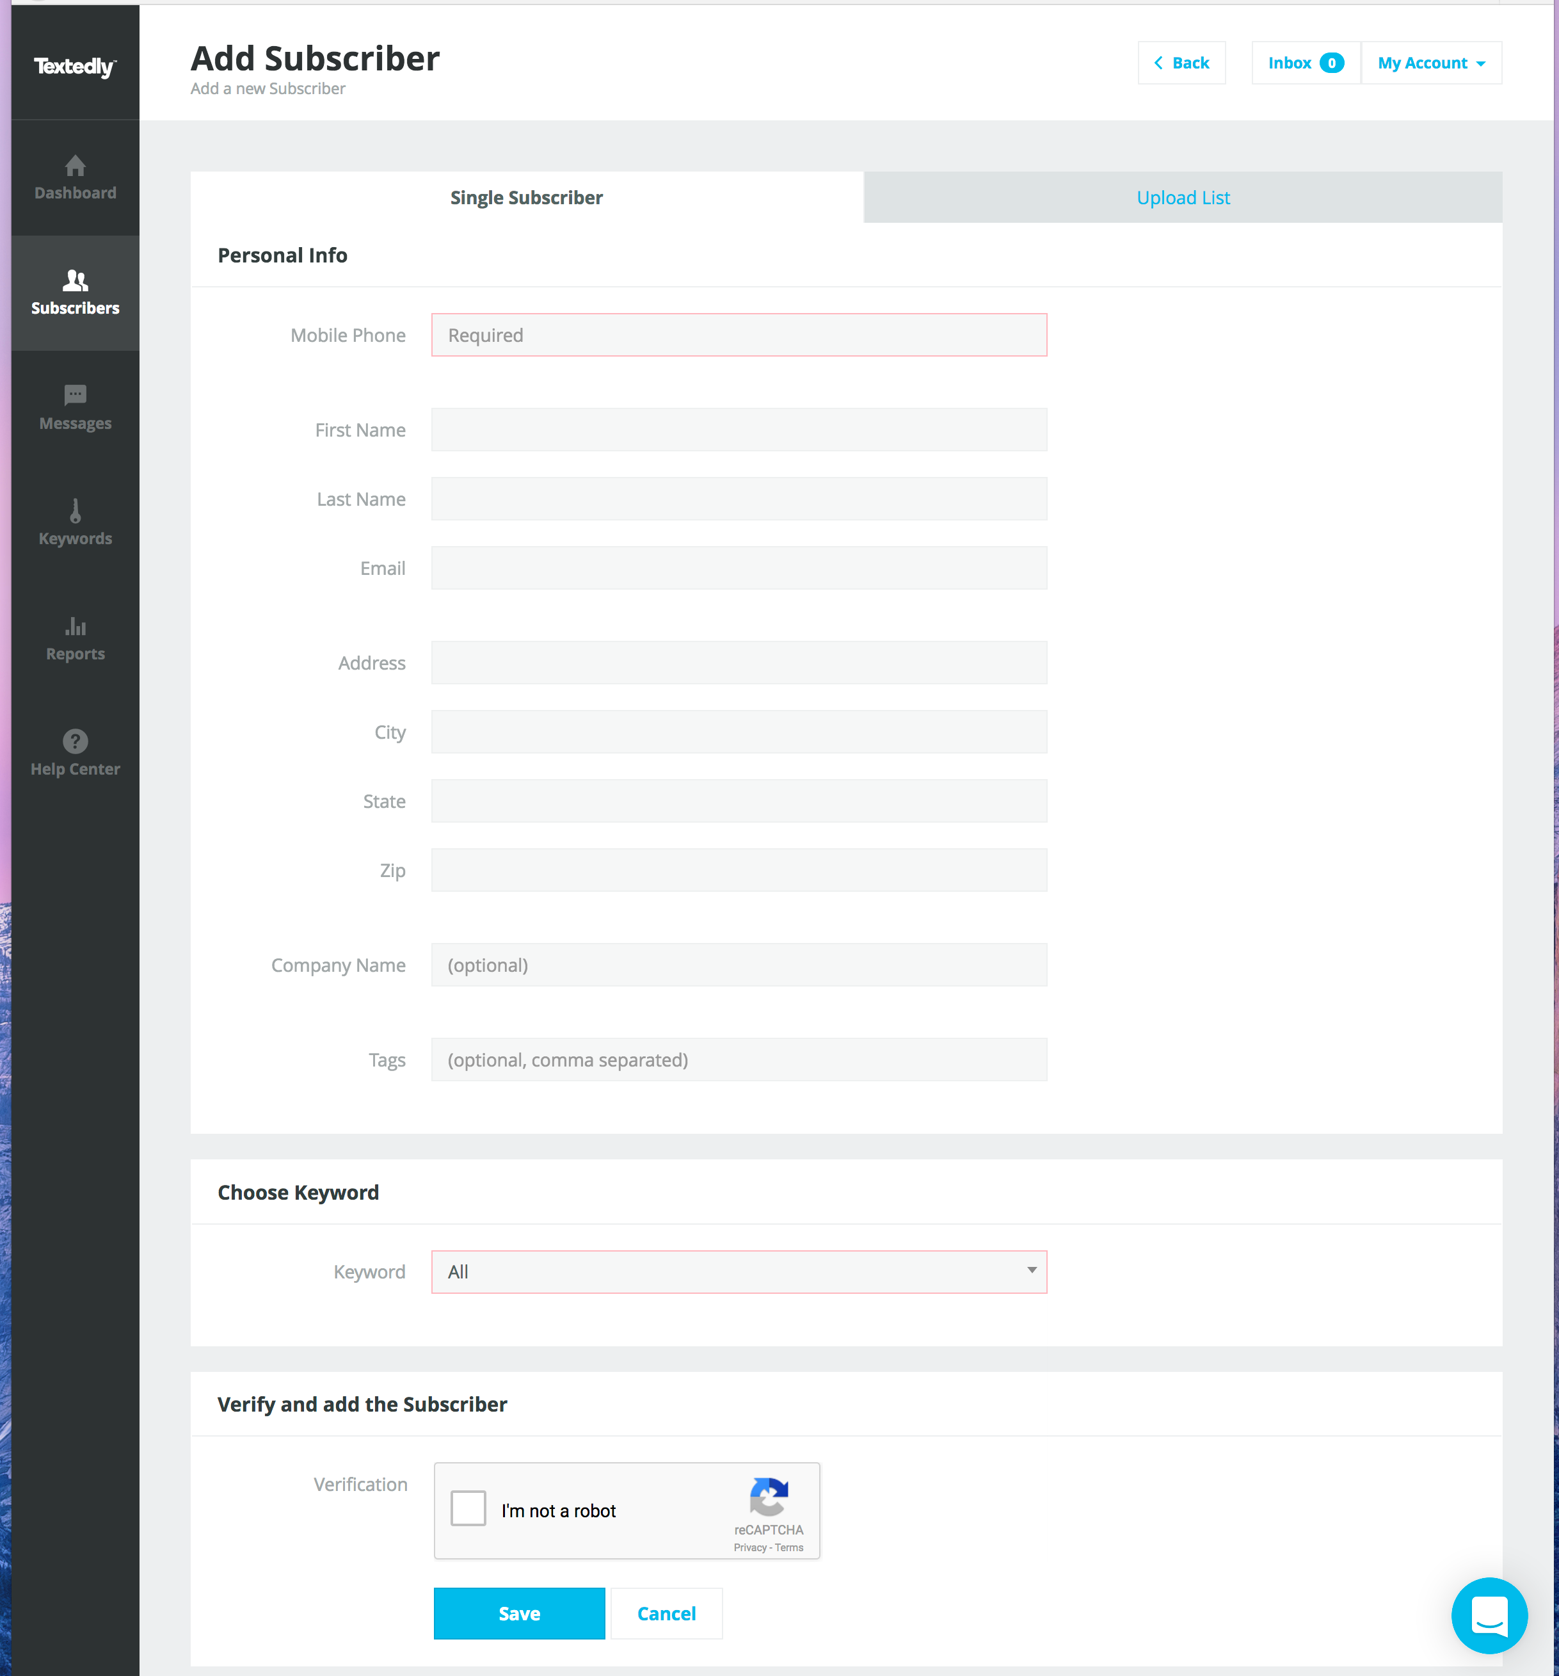Screen dimensions: 1559x1676
Task: Click the inbox count badge
Action: [1331, 63]
